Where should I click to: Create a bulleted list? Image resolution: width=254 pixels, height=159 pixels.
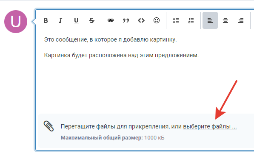point(176,20)
